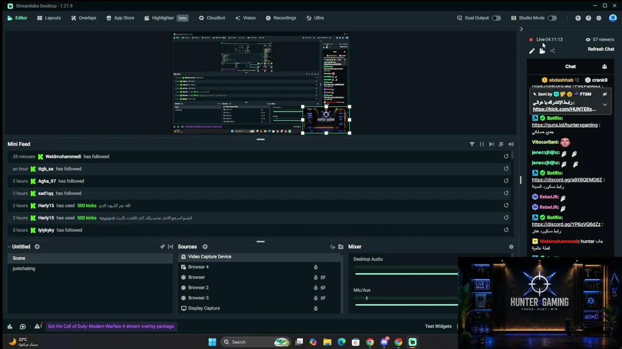
Task: Toggle the lock on the Browser 4 source
Action: 315,267
